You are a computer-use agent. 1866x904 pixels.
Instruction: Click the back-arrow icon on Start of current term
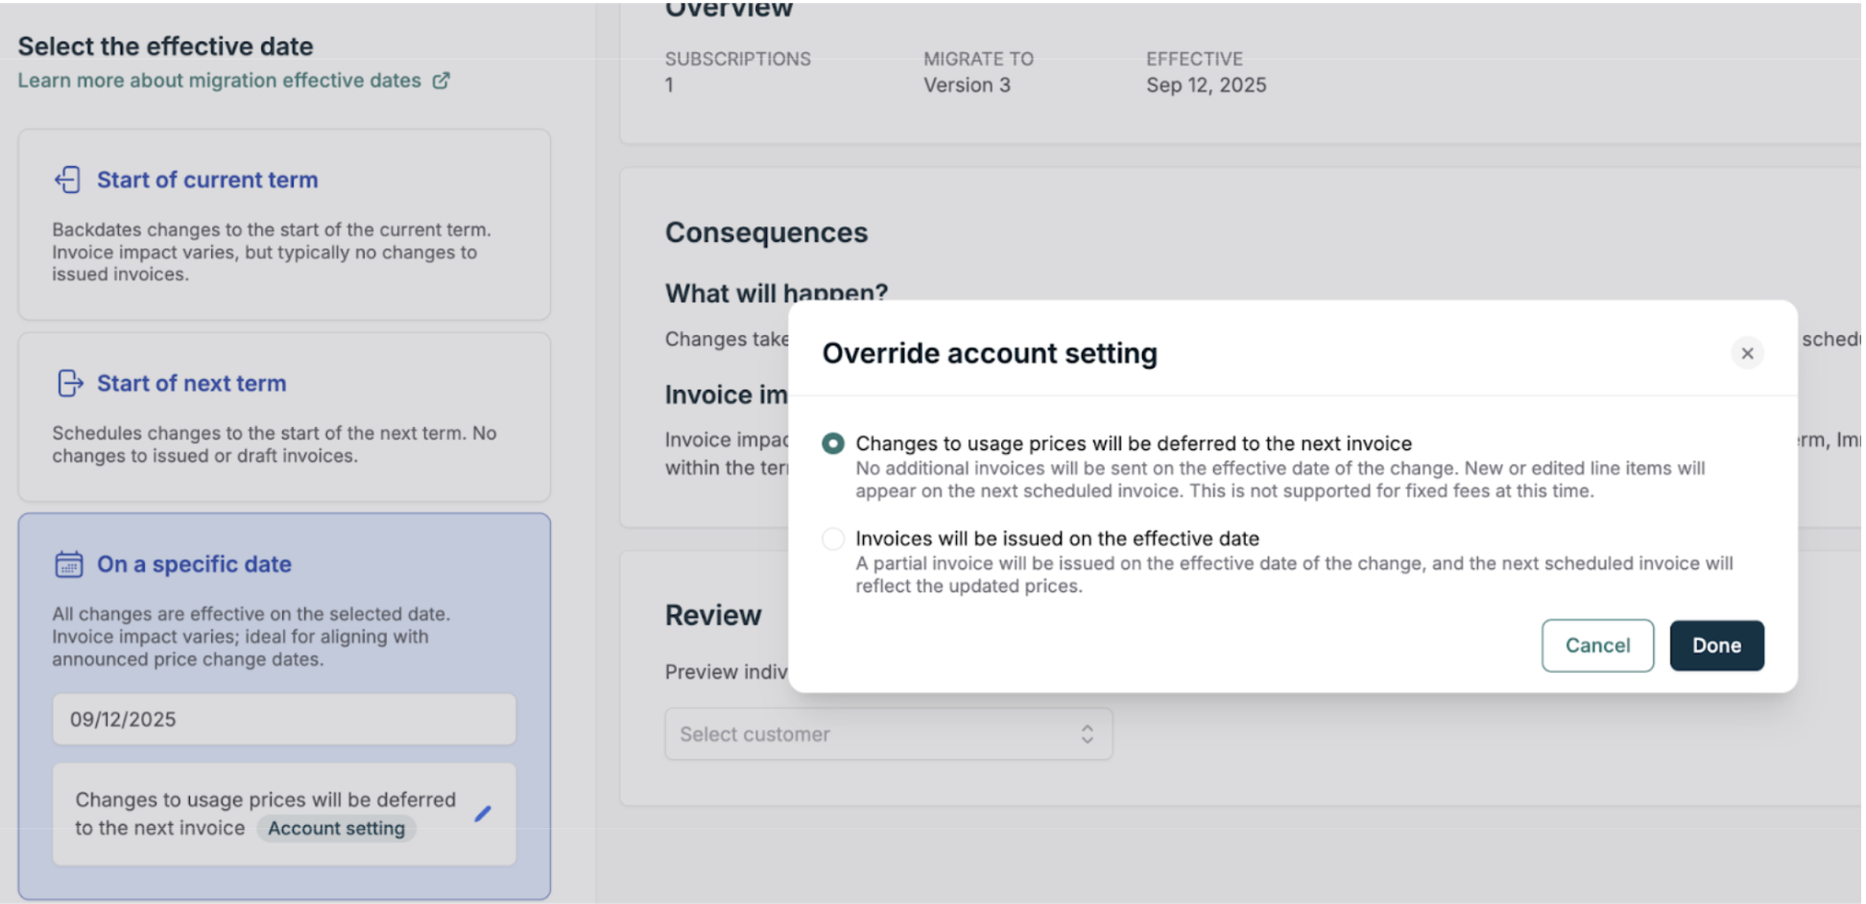tap(68, 178)
